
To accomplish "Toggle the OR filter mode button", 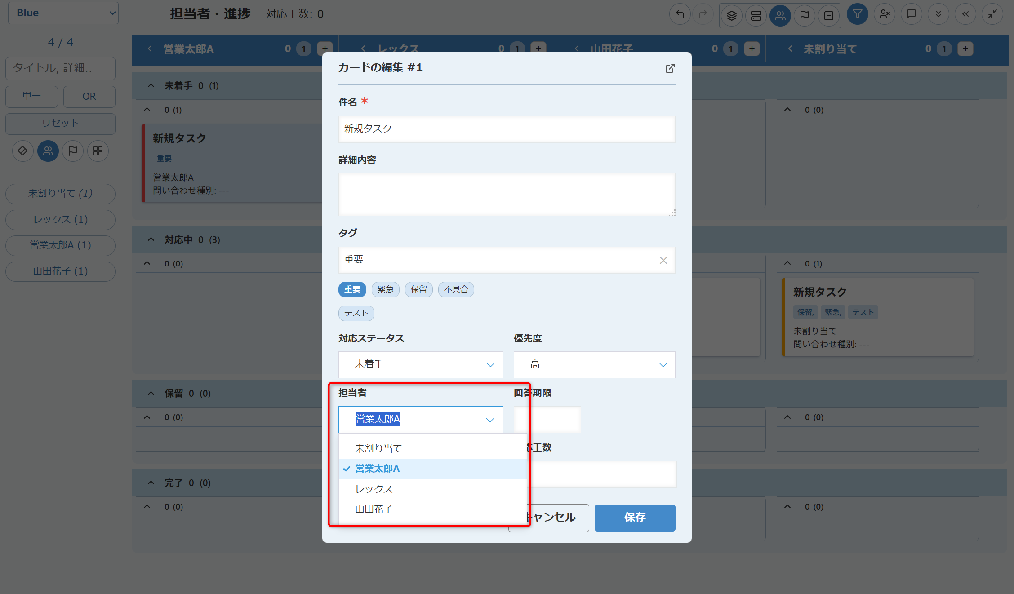I will tap(89, 97).
